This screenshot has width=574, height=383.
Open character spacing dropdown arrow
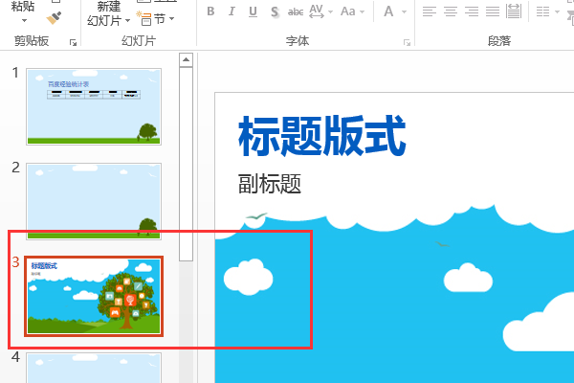pyautogui.click(x=331, y=11)
